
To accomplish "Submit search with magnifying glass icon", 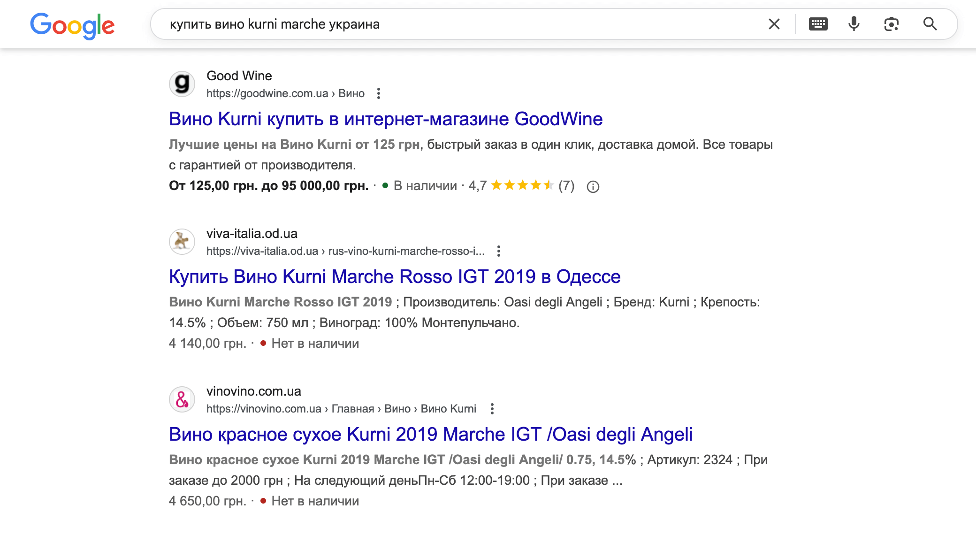I will [930, 24].
